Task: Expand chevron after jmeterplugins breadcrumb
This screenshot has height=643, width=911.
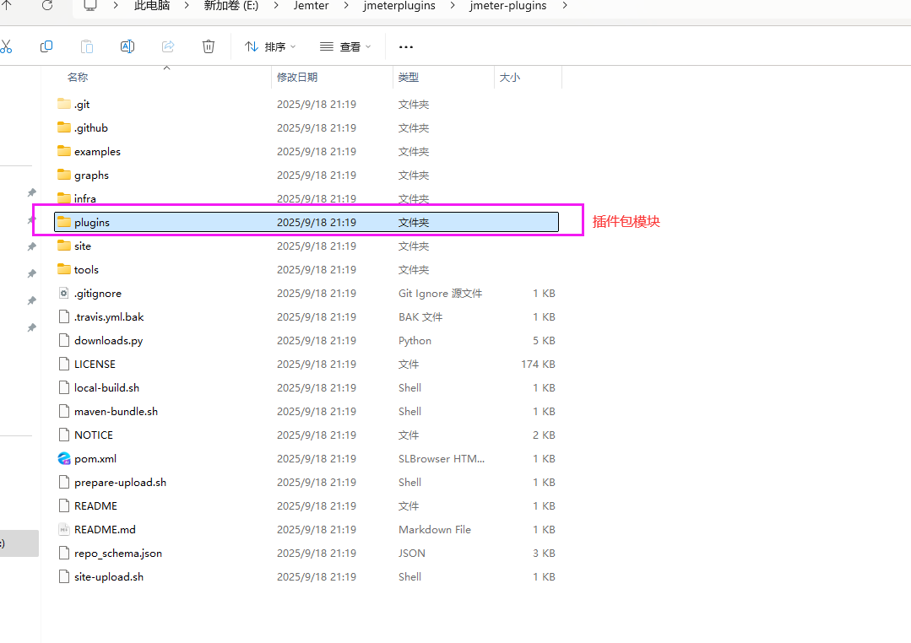Action: point(453,6)
